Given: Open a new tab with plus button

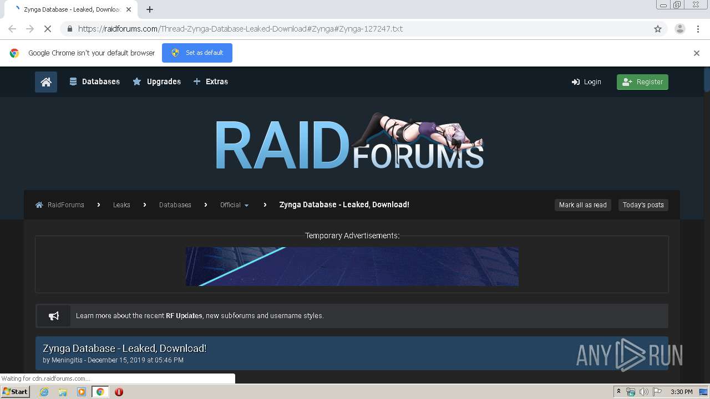Looking at the screenshot, I should (150, 9).
